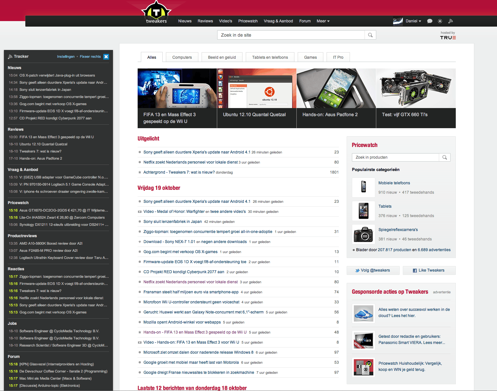Open the Ubuntu 12.10 Quantal Quetzal feature
The width and height of the screenshot is (497, 391).
coord(257,98)
